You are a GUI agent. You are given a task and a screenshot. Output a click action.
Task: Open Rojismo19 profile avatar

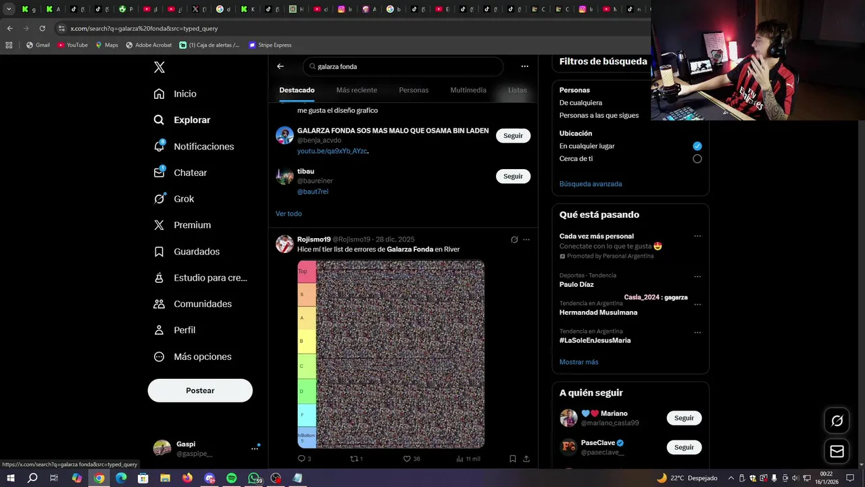pyautogui.click(x=285, y=243)
